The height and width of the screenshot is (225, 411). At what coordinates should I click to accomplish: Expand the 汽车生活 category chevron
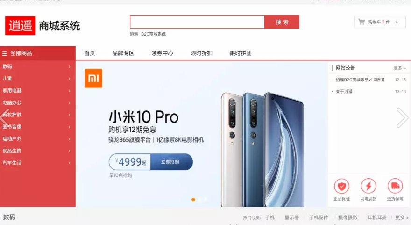(70, 163)
